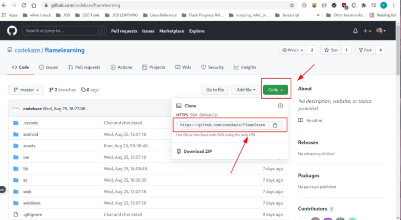This screenshot has height=220, width=401.
Task: Select SSH clone option
Action: click(193, 115)
